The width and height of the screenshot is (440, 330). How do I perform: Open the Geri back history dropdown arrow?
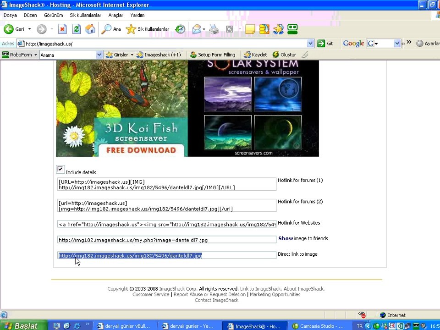tap(29, 29)
